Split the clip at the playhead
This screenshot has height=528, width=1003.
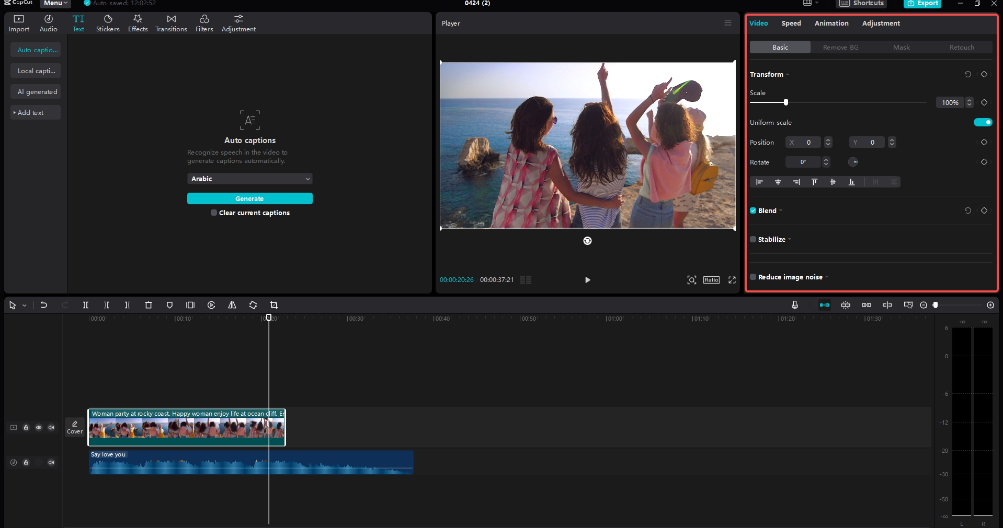[85, 306]
